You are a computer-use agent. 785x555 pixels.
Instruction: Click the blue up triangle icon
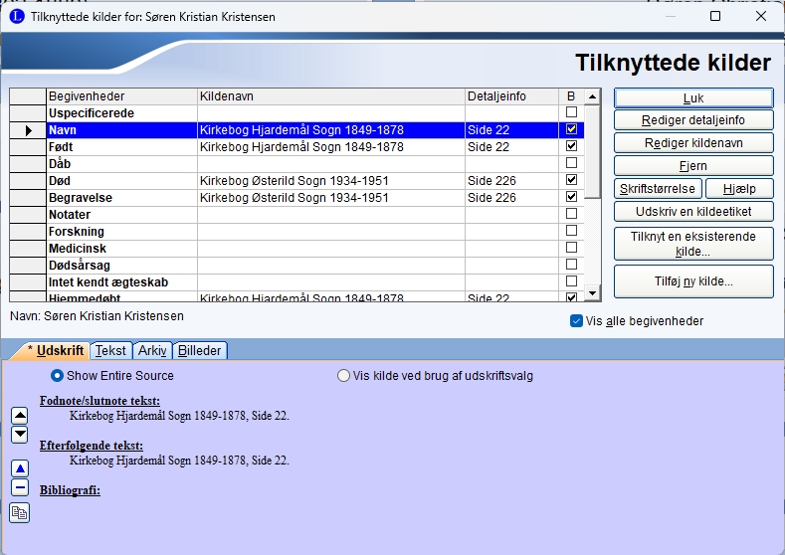pyautogui.click(x=19, y=468)
